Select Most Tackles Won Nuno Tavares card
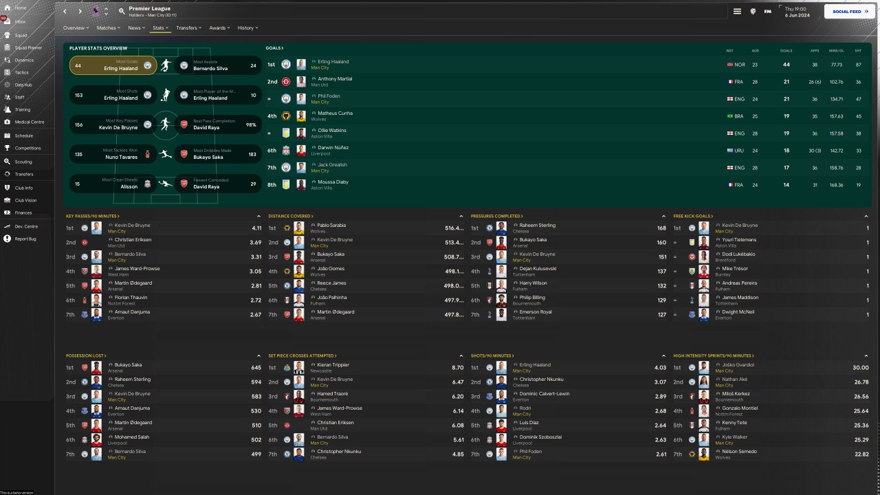Screen dimensions: 880x495 (113, 155)
